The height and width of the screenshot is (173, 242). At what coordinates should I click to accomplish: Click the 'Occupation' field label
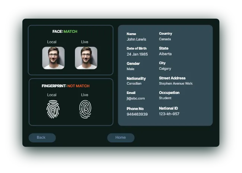169,92
